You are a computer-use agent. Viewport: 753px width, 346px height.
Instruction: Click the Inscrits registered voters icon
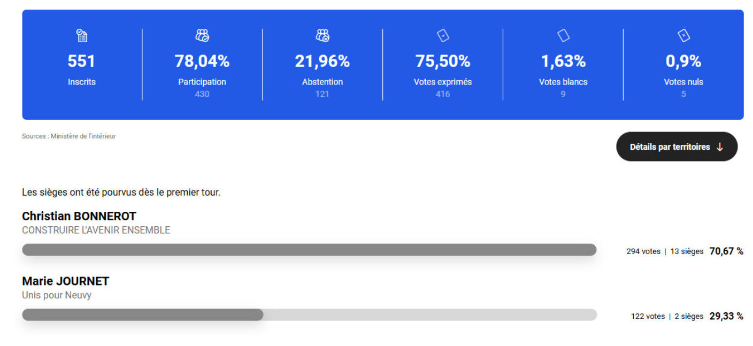[81, 36]
